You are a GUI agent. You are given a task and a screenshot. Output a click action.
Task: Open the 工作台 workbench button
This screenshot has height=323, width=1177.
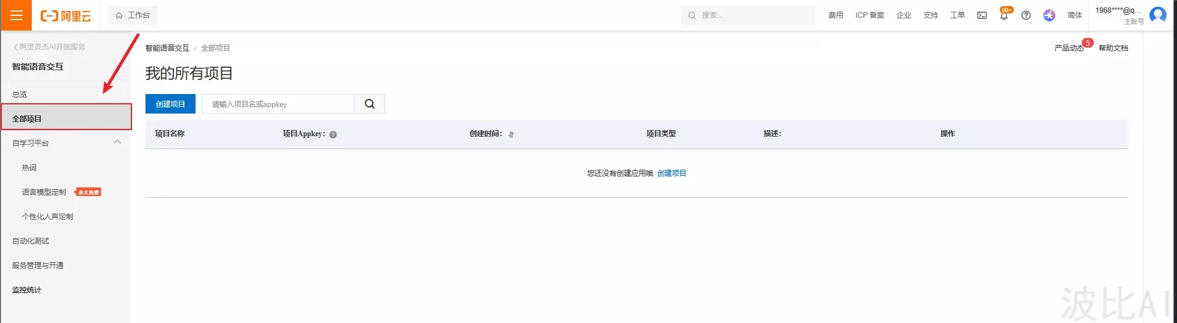click(133, 15)
